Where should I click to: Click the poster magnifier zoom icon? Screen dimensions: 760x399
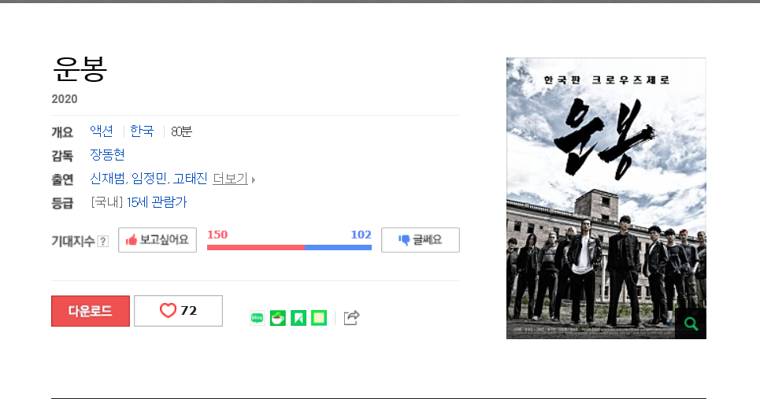pyautogui.click(x=691, y=323)
